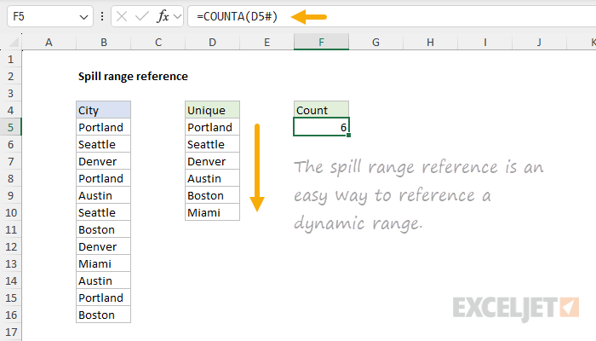This screenshot has width=596, height=341.
Task: Select the Count cell showing 6
Action: pos(321,127)
